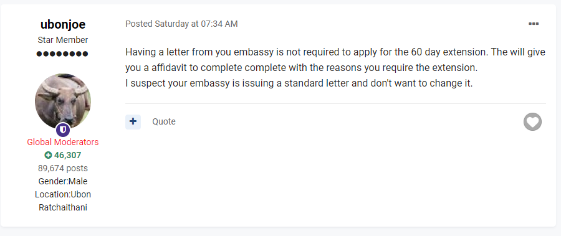Click the row of rank dots
This screenshot has width=561, height=236.
pos(62,54)
